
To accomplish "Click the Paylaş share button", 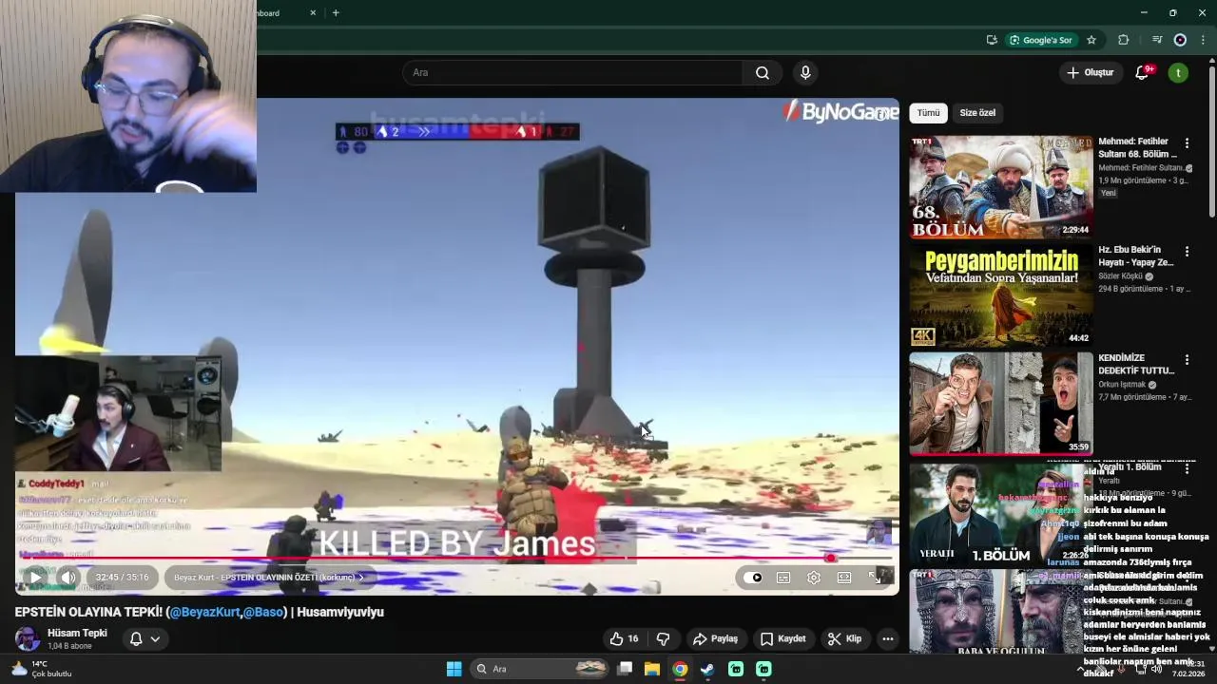I will 715,638.
